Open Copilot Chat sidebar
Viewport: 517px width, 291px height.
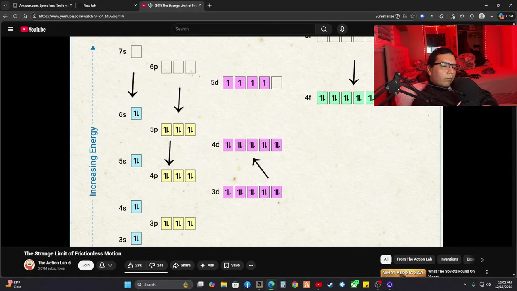click(506, 16)
